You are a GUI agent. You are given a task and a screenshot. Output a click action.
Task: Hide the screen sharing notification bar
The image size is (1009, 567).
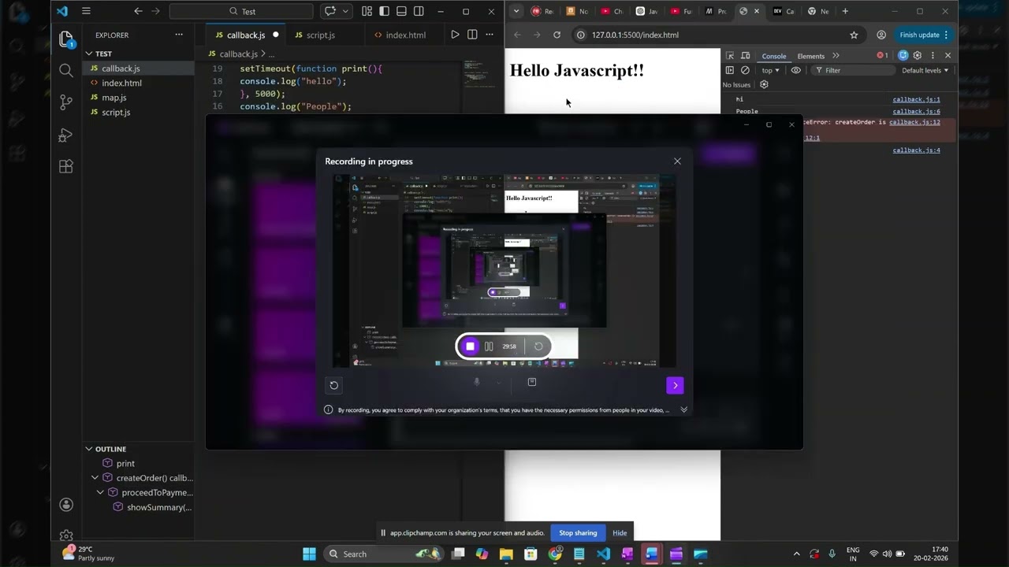point(620,533)
